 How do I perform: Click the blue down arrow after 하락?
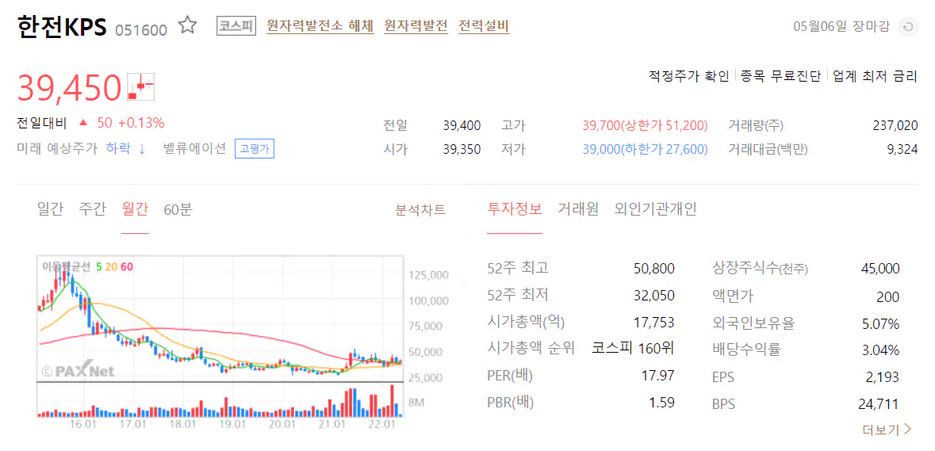tap(142, 149)
